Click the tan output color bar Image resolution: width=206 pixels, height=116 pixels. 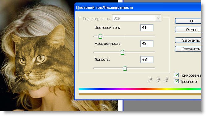(140, 94)
